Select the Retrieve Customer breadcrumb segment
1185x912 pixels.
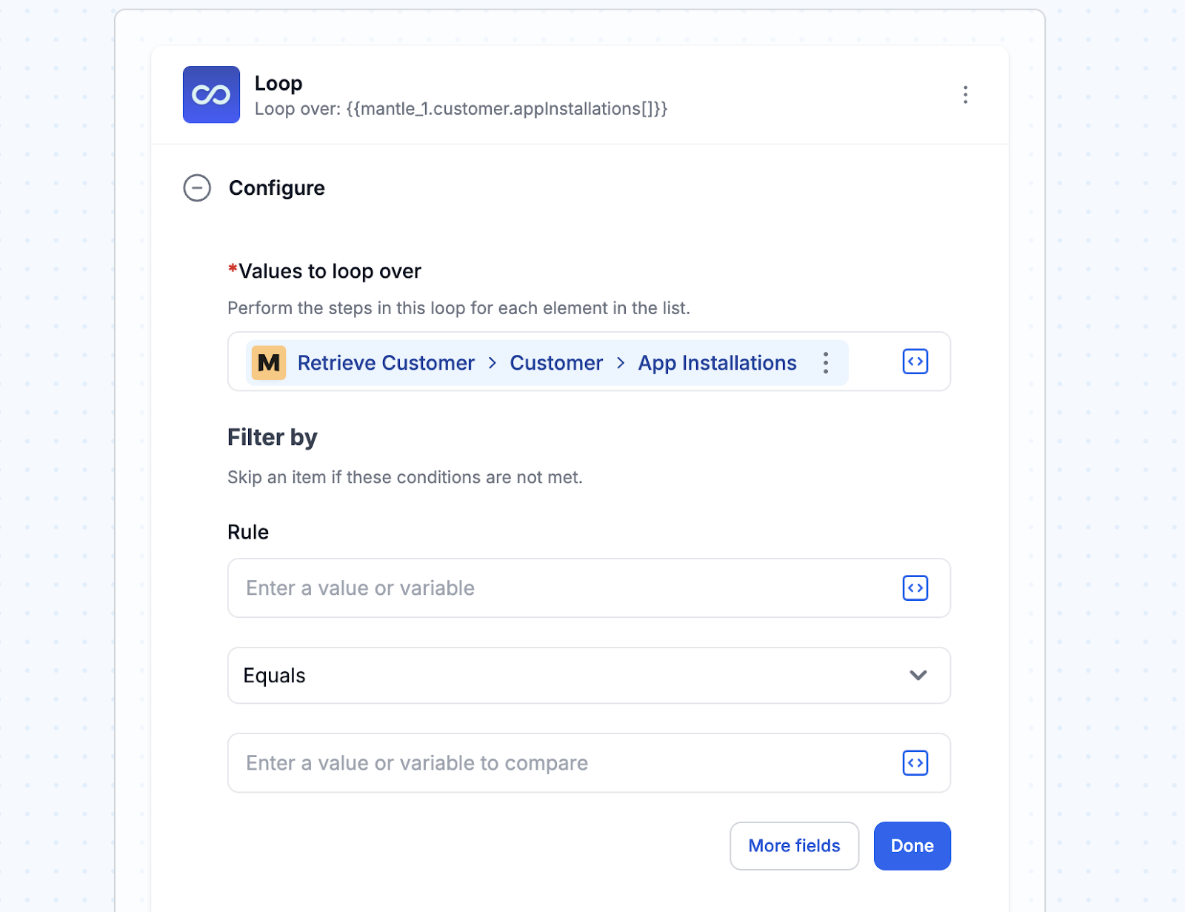point(386,363)
